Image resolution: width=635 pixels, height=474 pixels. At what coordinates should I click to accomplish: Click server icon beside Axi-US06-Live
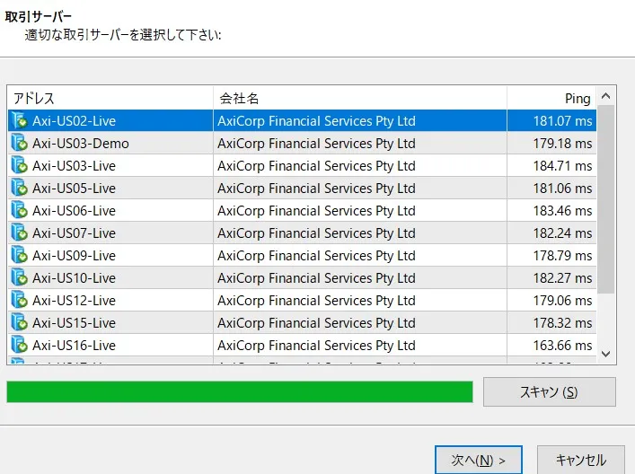19,210
